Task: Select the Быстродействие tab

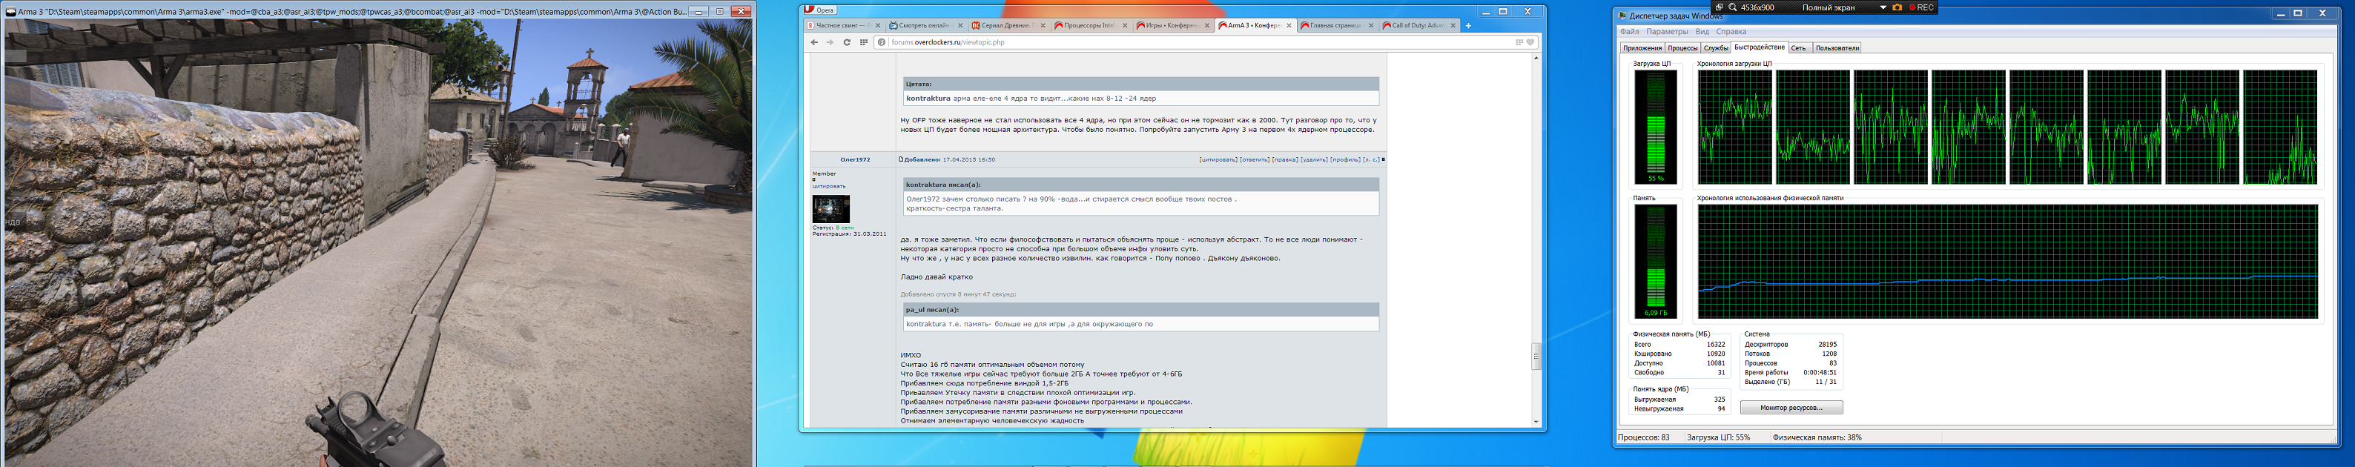Action: (x=1759, y=47)
